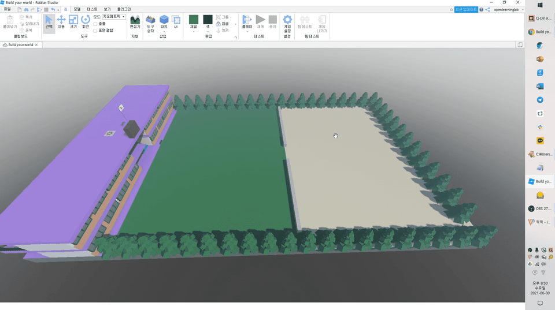The width and height of the screenshot is (555, 310).
Task: Open the Word icon in taskbar
Action: coord(540,86)
